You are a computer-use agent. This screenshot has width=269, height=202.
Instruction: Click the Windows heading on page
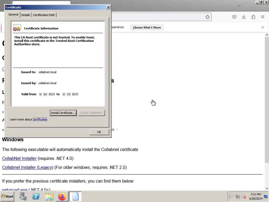tap(13, 139)
